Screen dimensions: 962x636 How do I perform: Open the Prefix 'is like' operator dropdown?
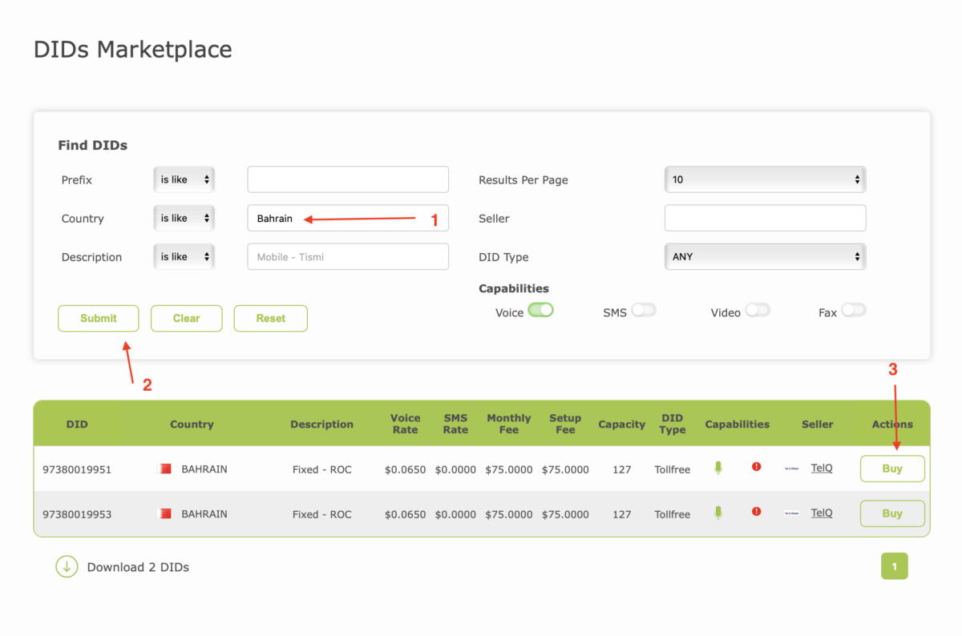click(x=184, y=179)
